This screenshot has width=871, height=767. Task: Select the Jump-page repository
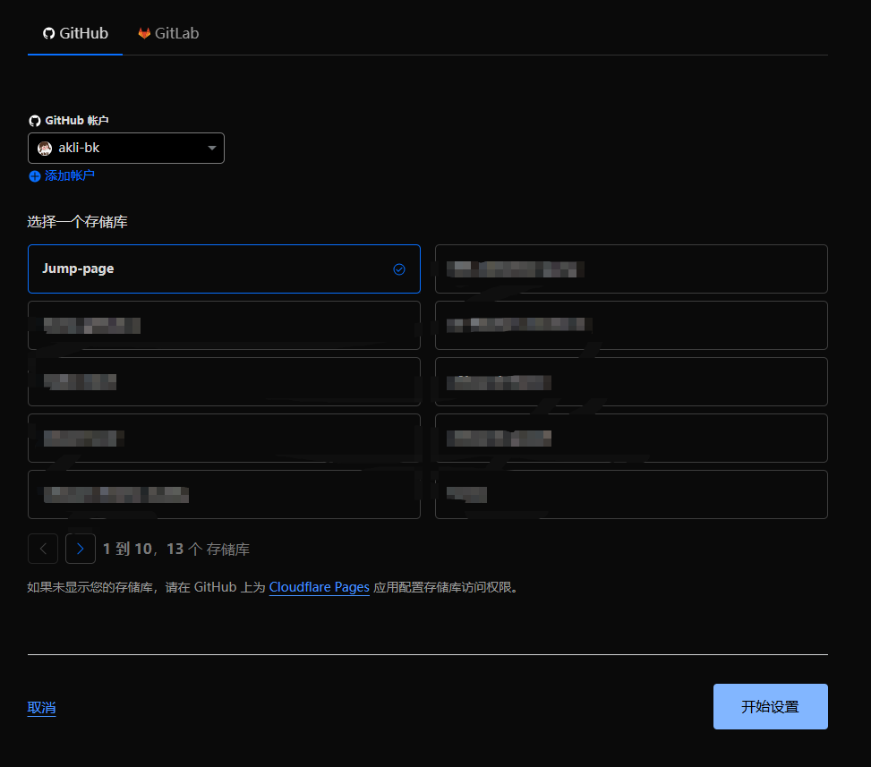click(x=224, y=268)
